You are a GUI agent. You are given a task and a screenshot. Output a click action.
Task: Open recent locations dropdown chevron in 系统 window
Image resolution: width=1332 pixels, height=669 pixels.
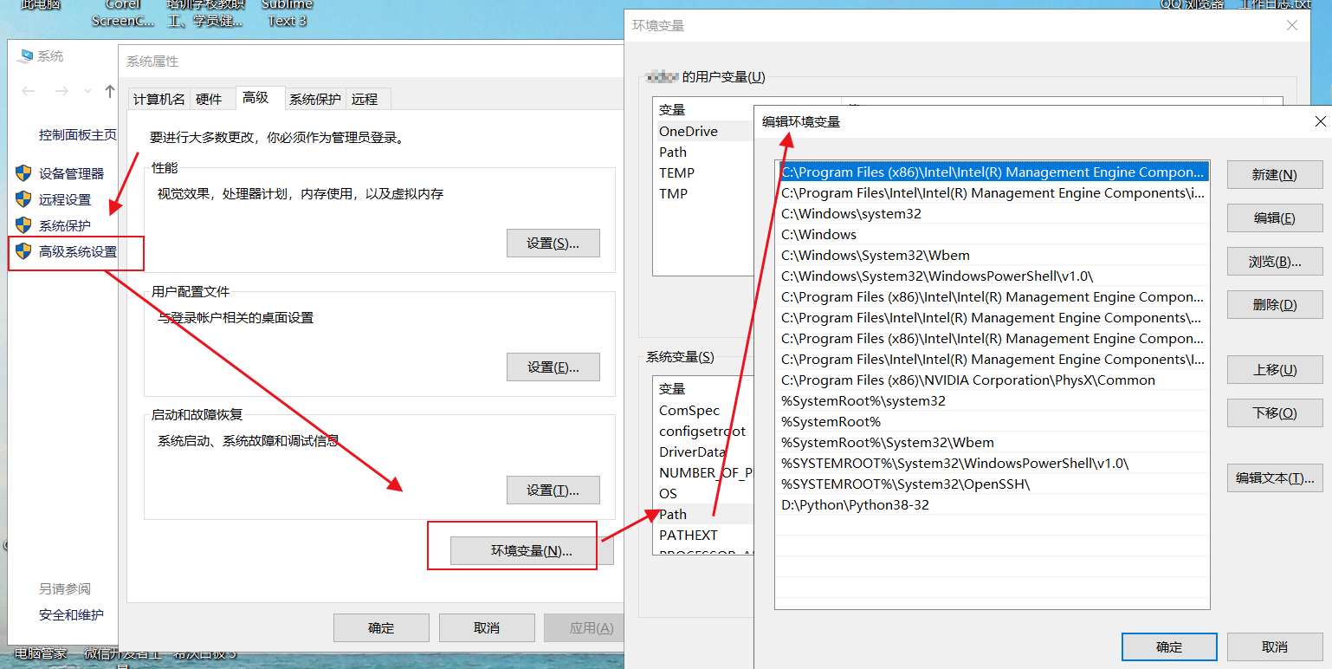(87, 91)
